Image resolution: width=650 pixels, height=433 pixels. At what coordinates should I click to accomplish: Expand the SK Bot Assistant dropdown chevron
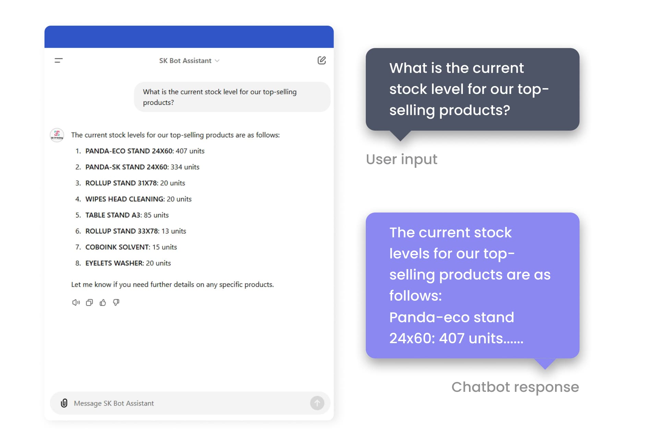point(217,61)
